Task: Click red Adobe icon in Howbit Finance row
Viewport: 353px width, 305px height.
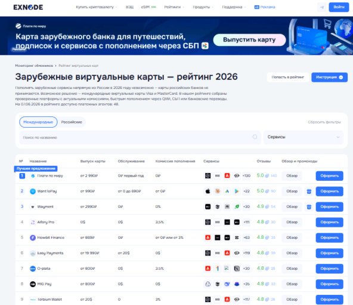Action: click(208, 238)
